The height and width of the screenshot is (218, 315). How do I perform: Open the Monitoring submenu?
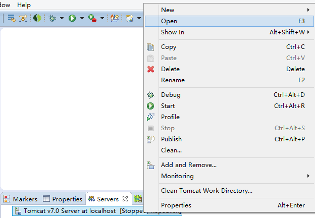[x=229, y=176]
